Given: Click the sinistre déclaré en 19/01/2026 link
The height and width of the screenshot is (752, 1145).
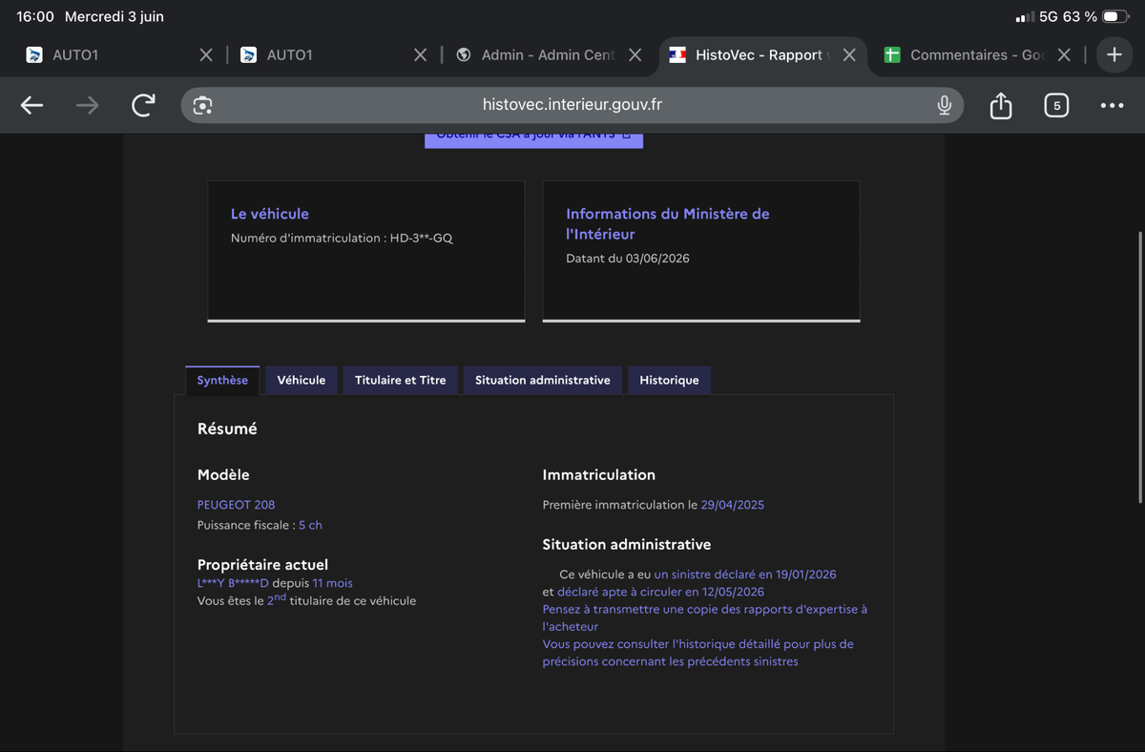Looking at the screenshot, I should point(745,574).
